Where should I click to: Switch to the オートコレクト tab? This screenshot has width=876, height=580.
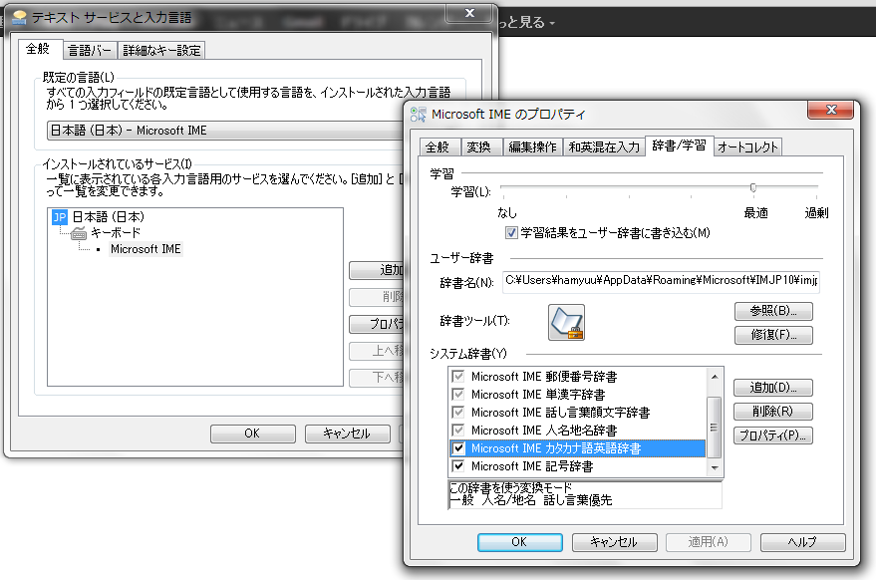coord(747,146)
